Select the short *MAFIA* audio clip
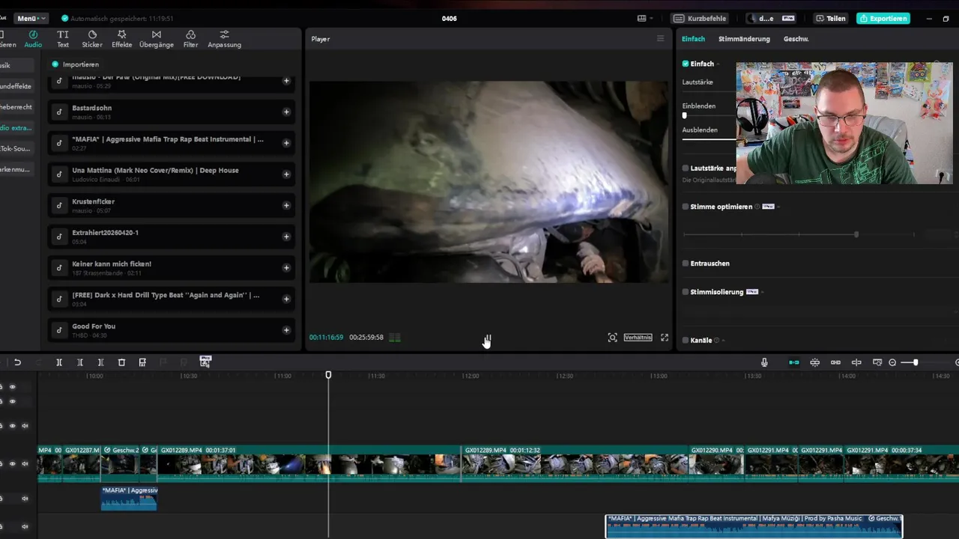 point(129,498)
